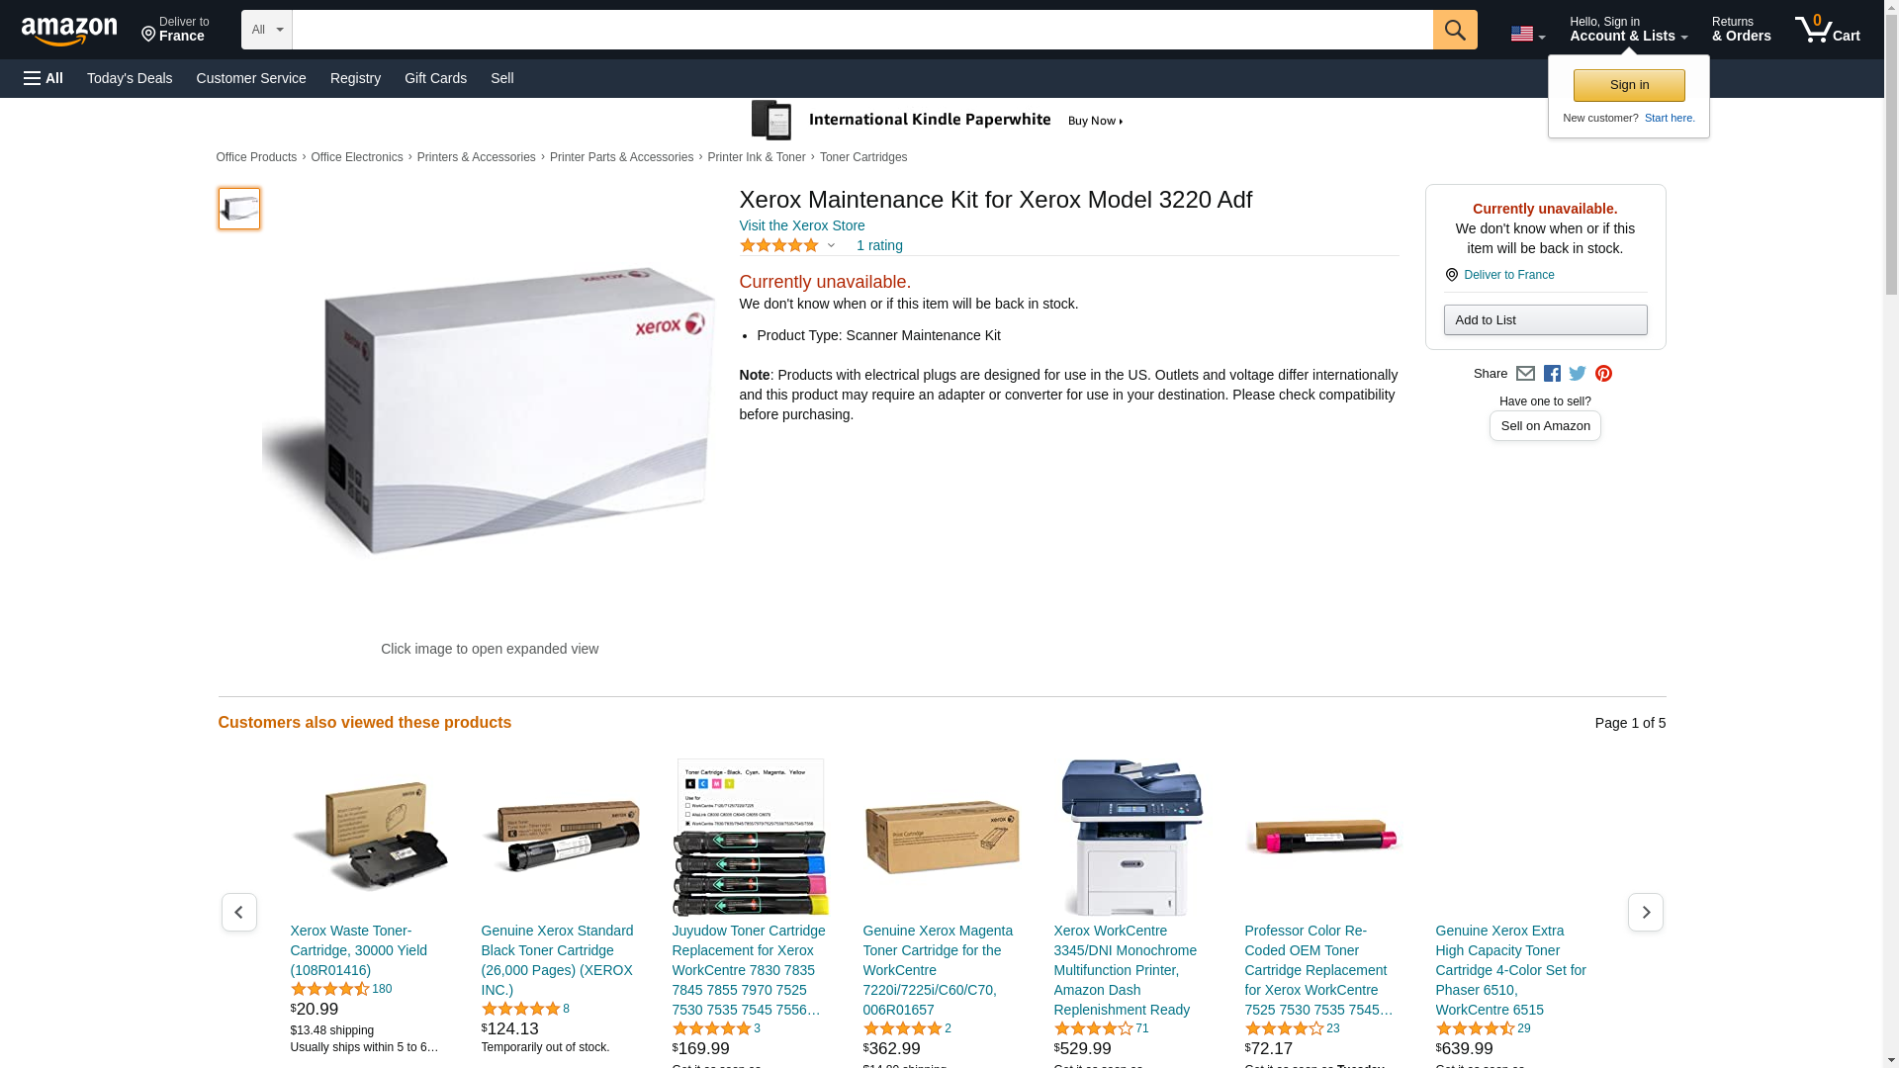
Task: Open the search category All dropdown
Action: click(267, 30)
